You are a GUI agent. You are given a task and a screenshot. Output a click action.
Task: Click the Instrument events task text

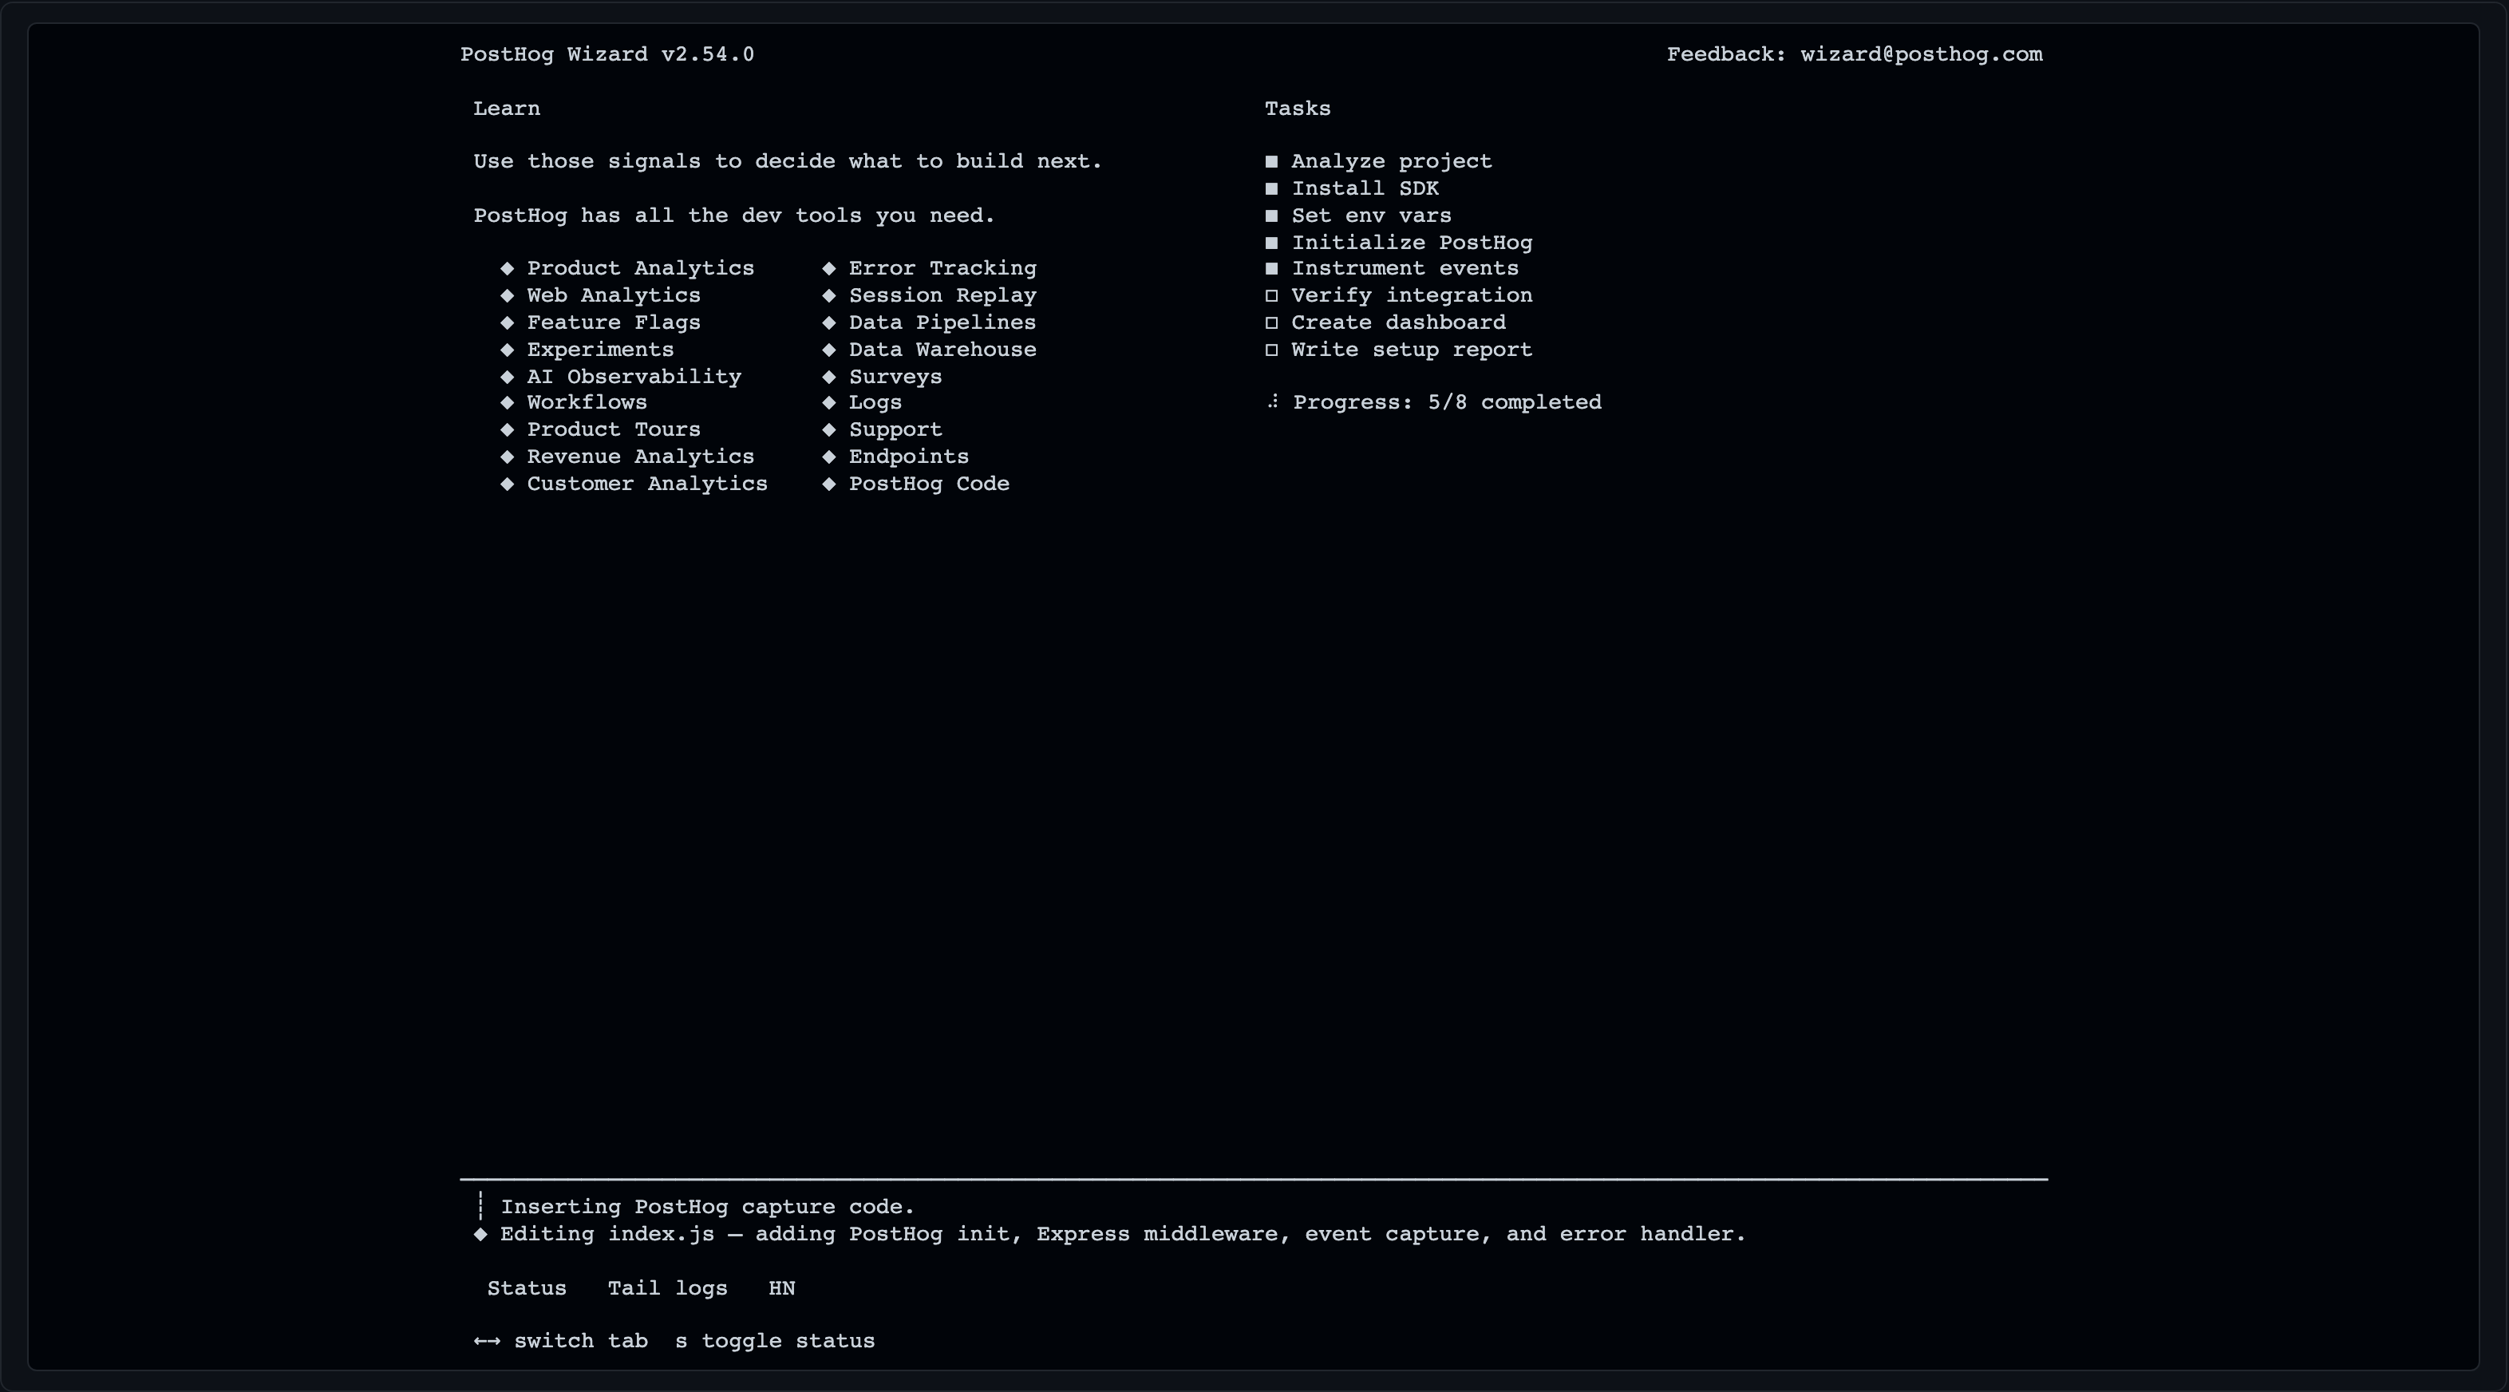tap(1405, 269)
